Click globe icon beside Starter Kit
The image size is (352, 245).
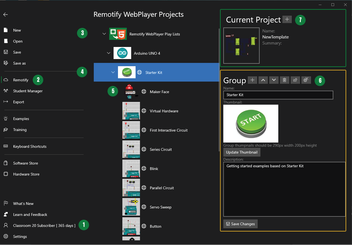click(139, 73)
